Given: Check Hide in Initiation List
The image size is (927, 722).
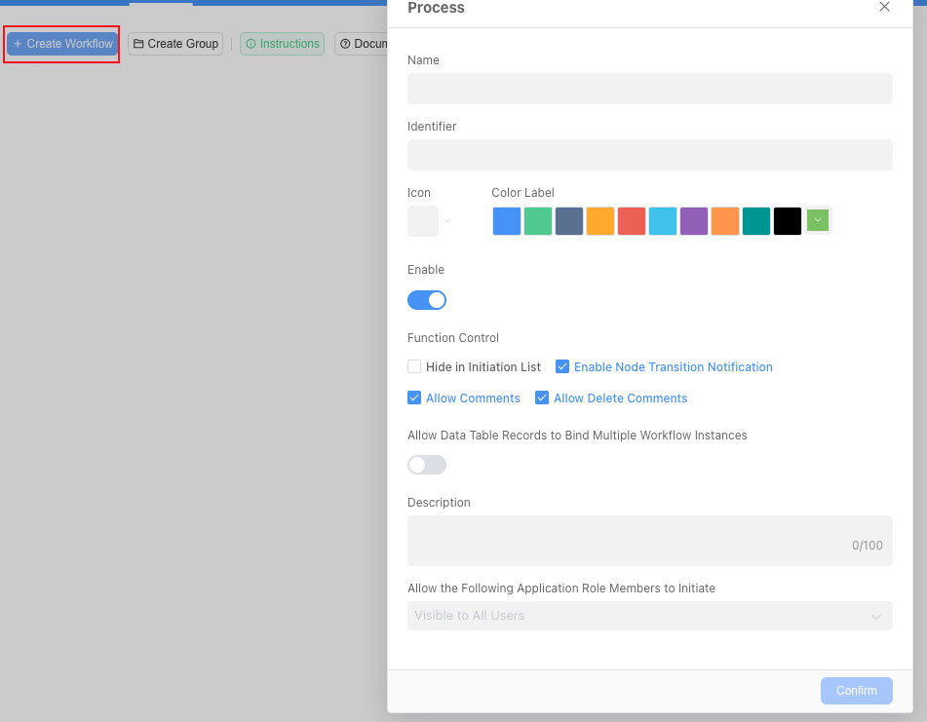Looking at the screenshot, I should [x=414, y=367].
